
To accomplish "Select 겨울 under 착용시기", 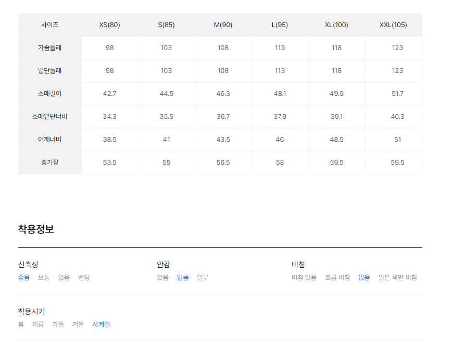I will click(x=78, y=324).
